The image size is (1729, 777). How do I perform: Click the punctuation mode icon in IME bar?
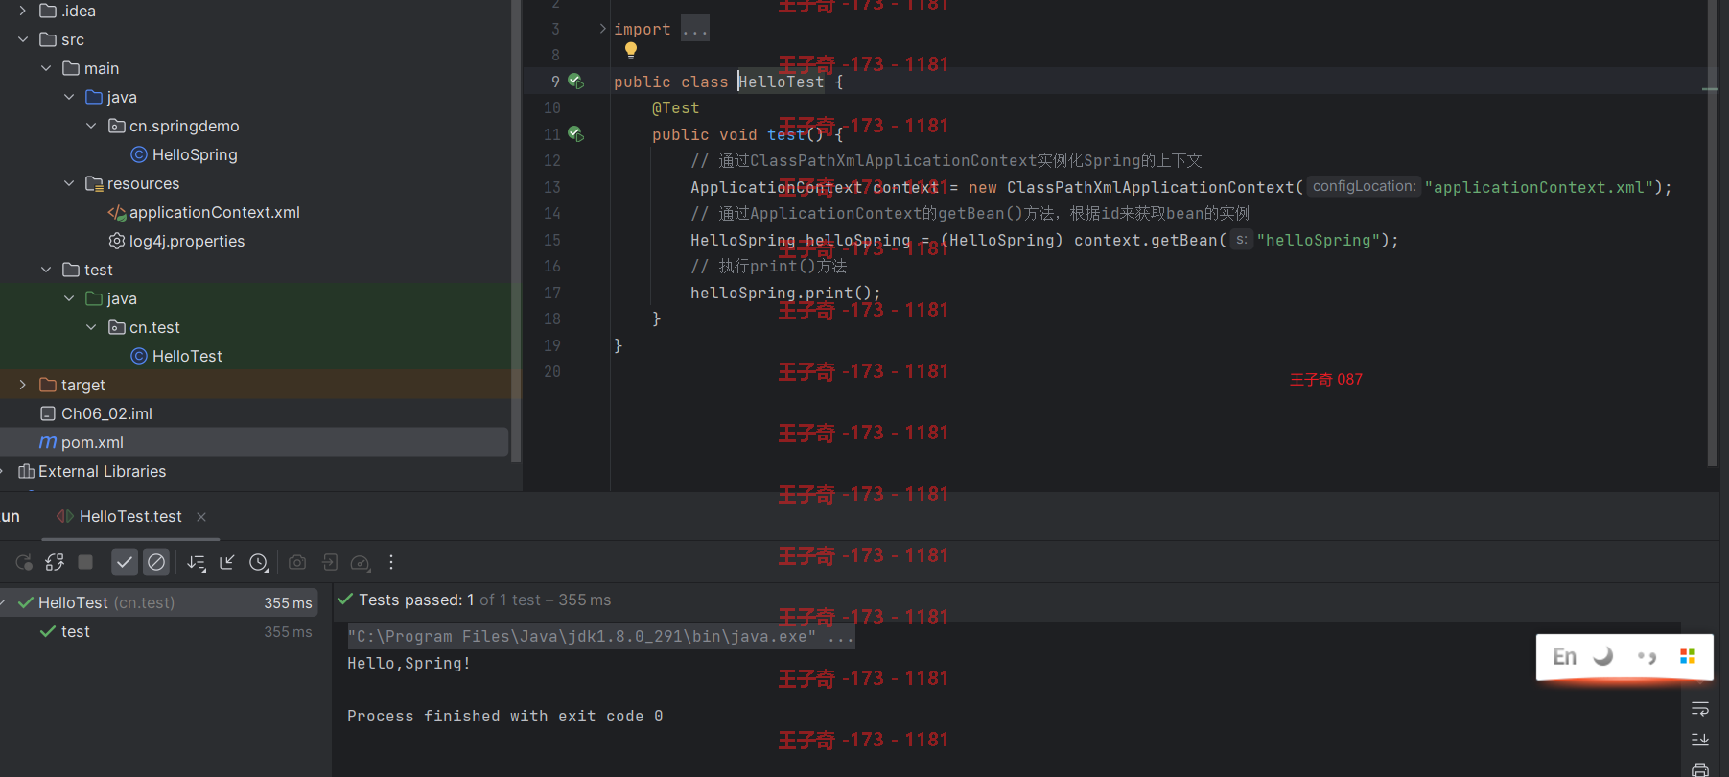(x=1647, y=657)
